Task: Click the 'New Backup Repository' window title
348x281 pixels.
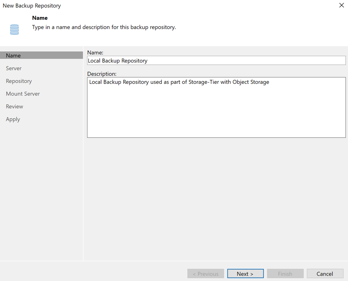Action: pos(32,5)
